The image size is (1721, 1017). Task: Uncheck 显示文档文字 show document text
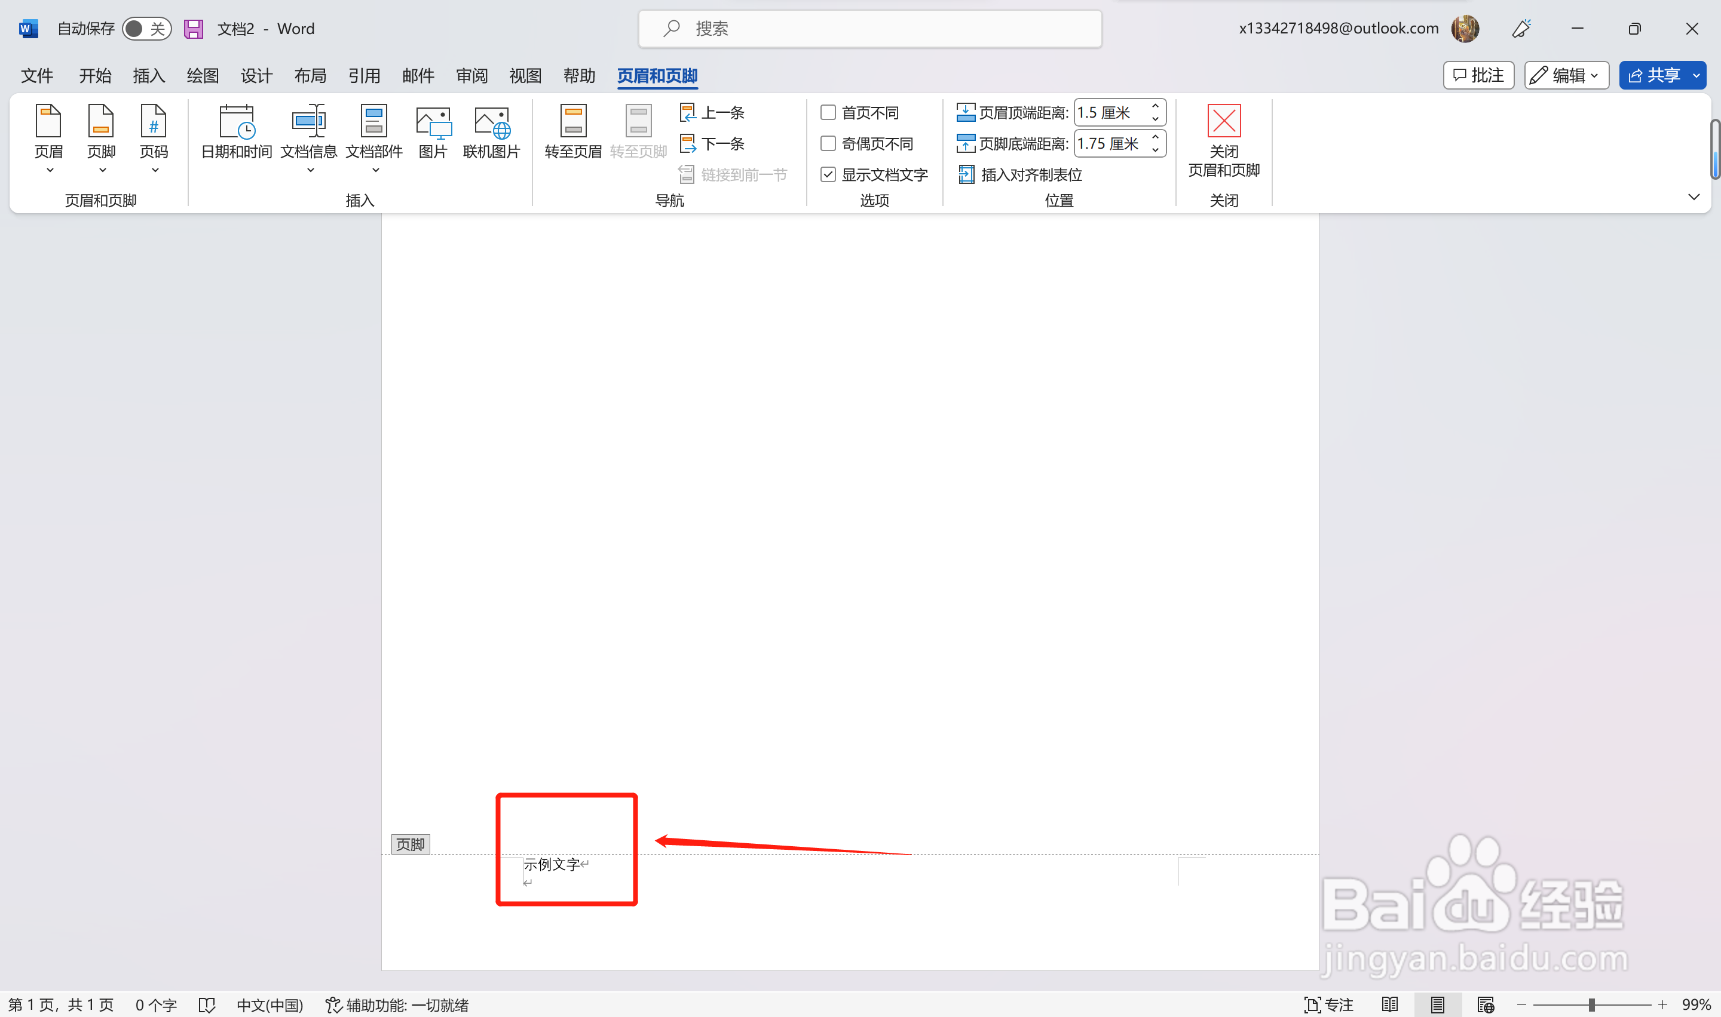click(x=828, y=175)
